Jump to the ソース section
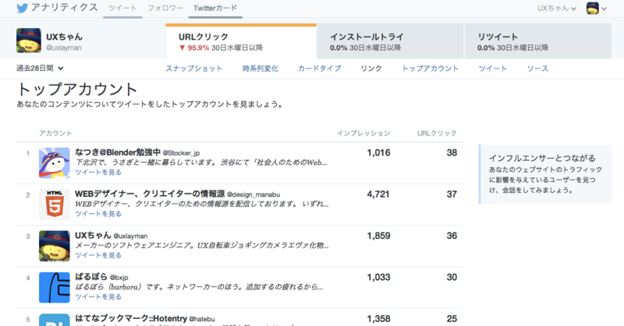The image size is (624, 326). (x=537, y=68)
